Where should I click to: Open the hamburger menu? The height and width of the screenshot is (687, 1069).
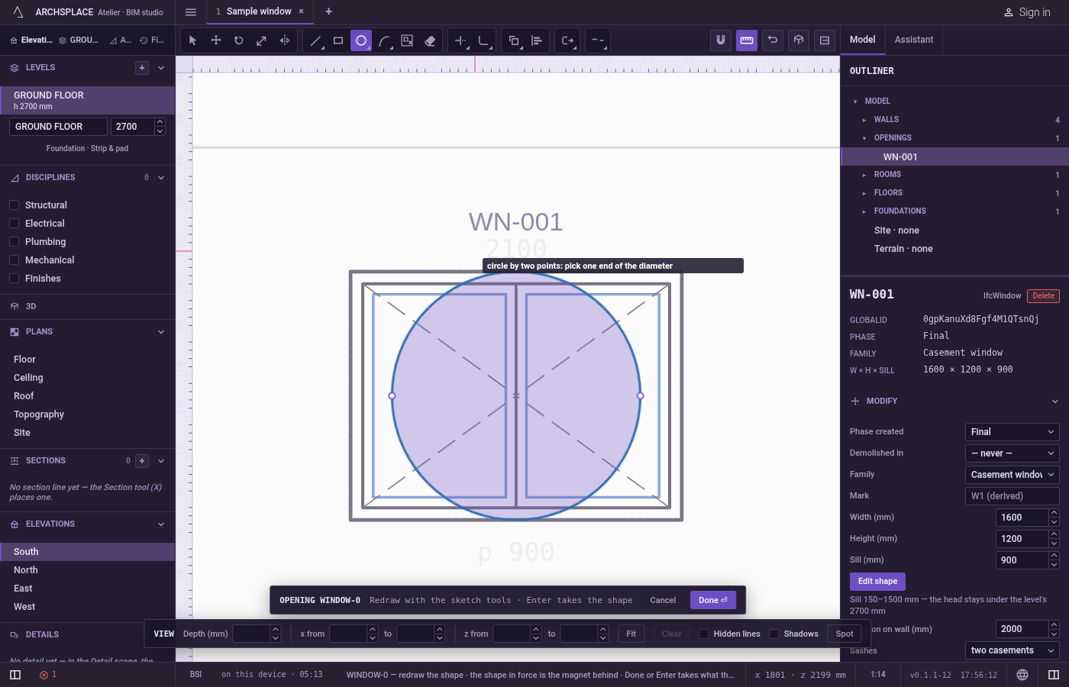click(191, 11)
